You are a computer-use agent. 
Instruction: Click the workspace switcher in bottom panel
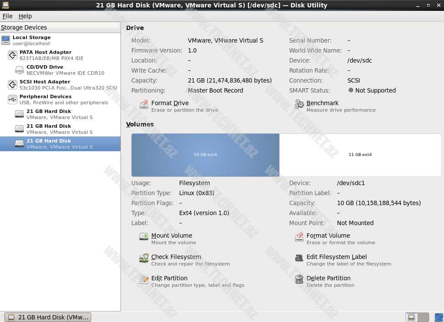tap(417, 317)
